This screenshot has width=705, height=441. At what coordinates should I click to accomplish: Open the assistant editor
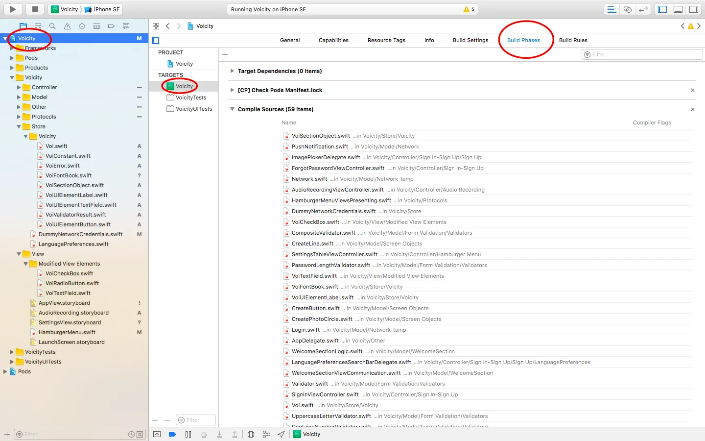pos(627,9)
